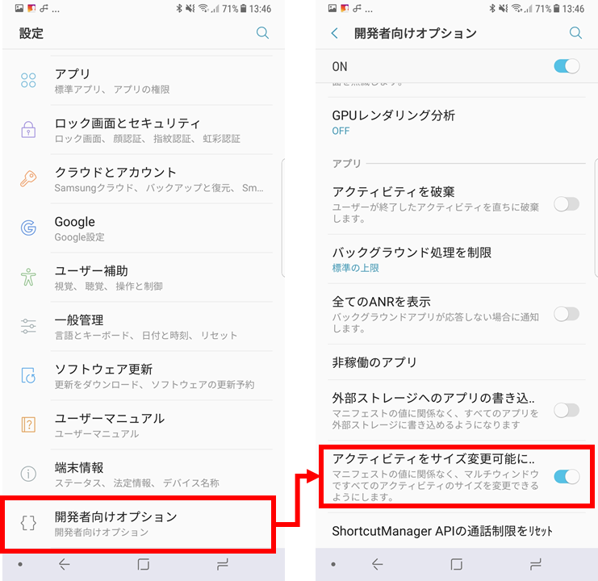598x581 pixels.
Task: Enable the 全てのANRを表示 toggle
Action: [567, 314]
